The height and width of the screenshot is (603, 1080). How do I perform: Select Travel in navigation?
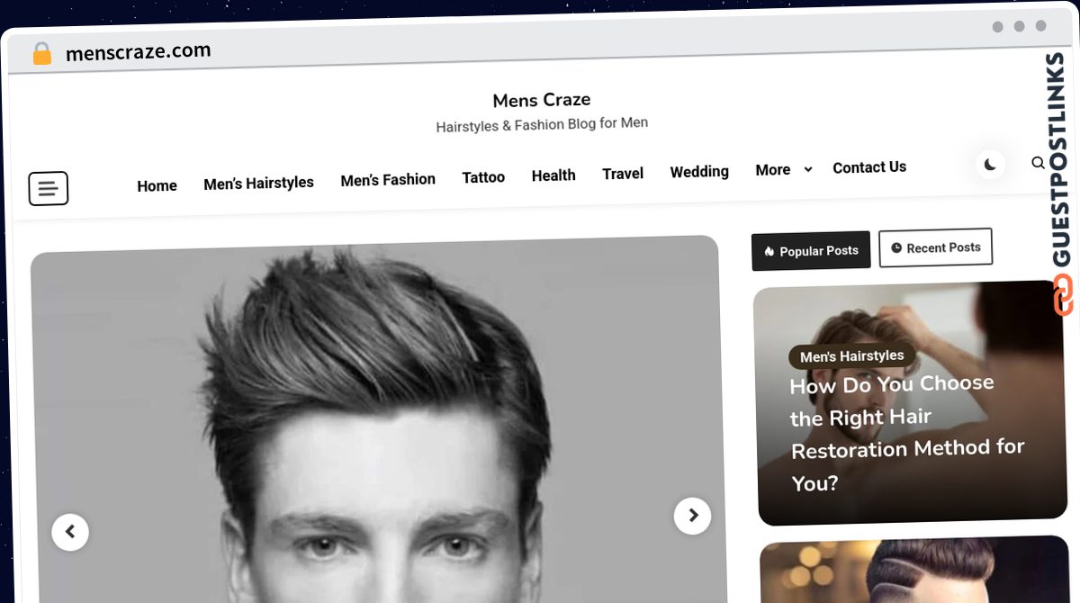pyautogui.click(x=623, y=174)
